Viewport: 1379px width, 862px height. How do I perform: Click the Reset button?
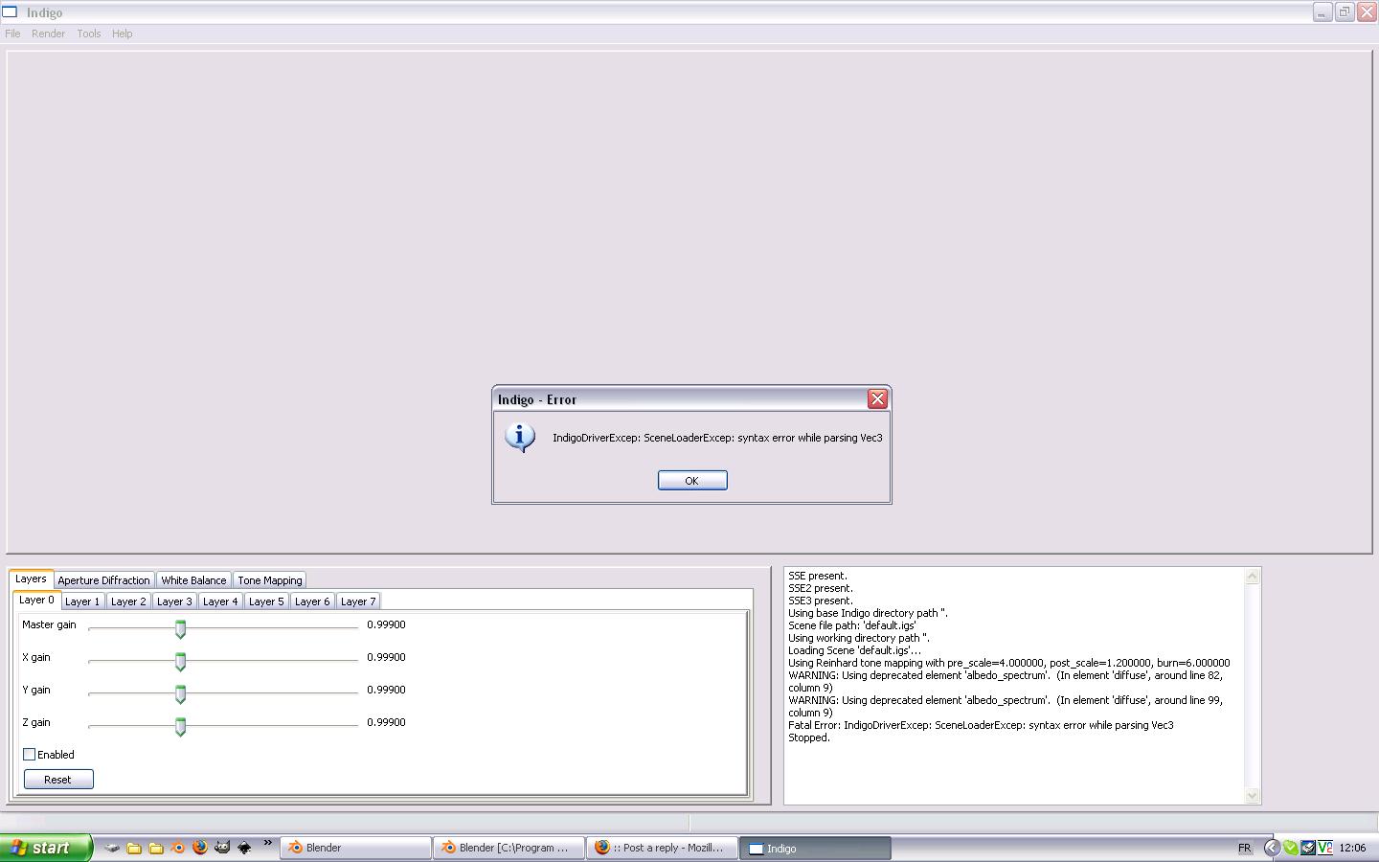point(58,780)
